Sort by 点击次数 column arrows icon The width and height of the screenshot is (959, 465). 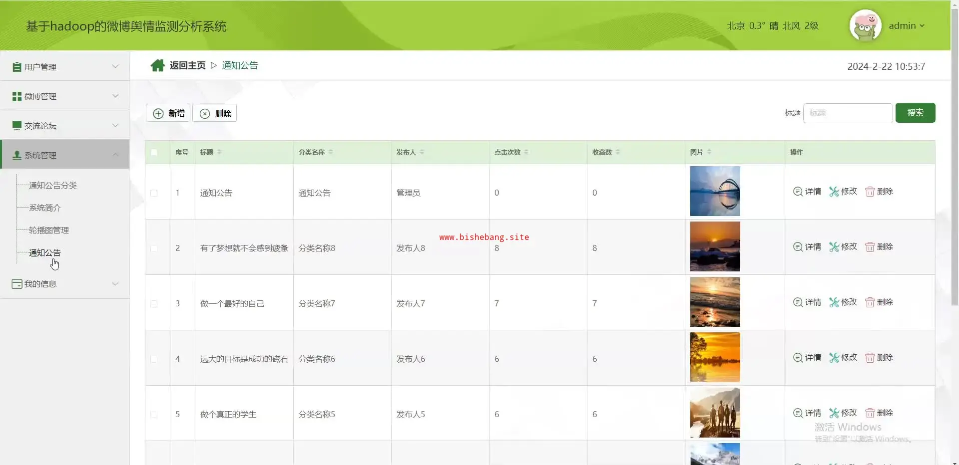[526, 152]
